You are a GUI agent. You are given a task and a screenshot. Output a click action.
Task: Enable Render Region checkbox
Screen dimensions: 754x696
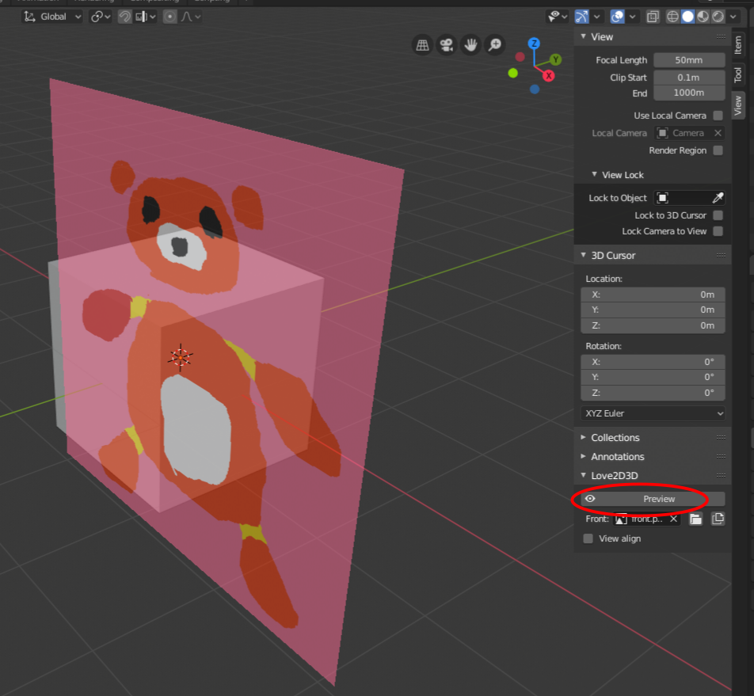(x=718, y=150)
